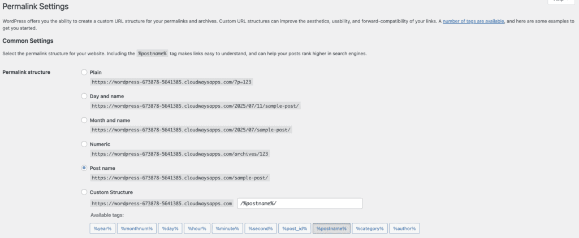
Task: Click the example URL ending /archives/123
Action: 180,154
